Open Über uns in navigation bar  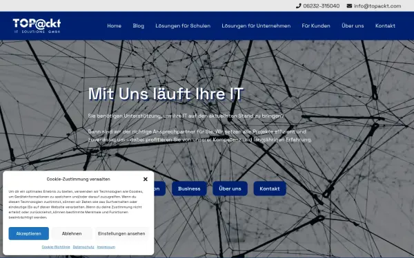pos(353,26)
